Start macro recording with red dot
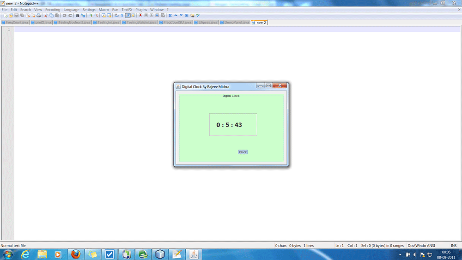The image size is (462, 260). coord(140,15)
